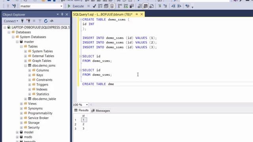This screenshot has width=253, height=142.
Task: Click Uncomment selected lines icon
Action: 165,6
